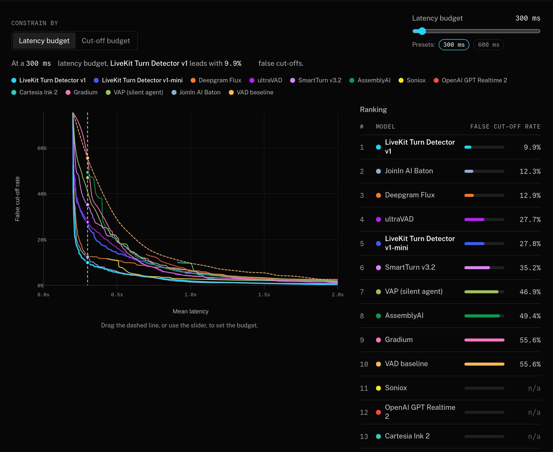Select Deepgram Flux in ranking list
This screenshot has width=553, height=452.
pos(450,195)
